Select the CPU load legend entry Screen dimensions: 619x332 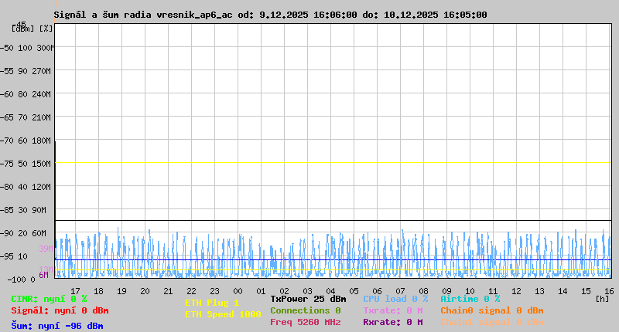point(395,299)
